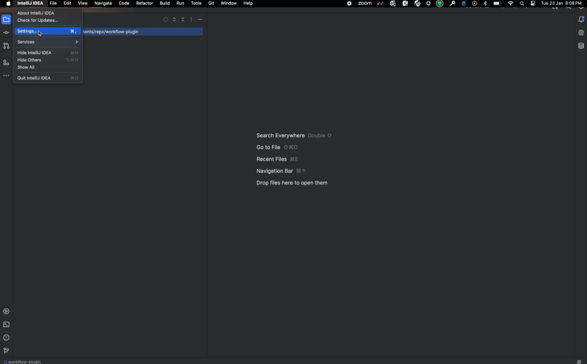Open the Commit tool window
The width and height of the screenshot is (587, 364).
click(x=6, y=33)
